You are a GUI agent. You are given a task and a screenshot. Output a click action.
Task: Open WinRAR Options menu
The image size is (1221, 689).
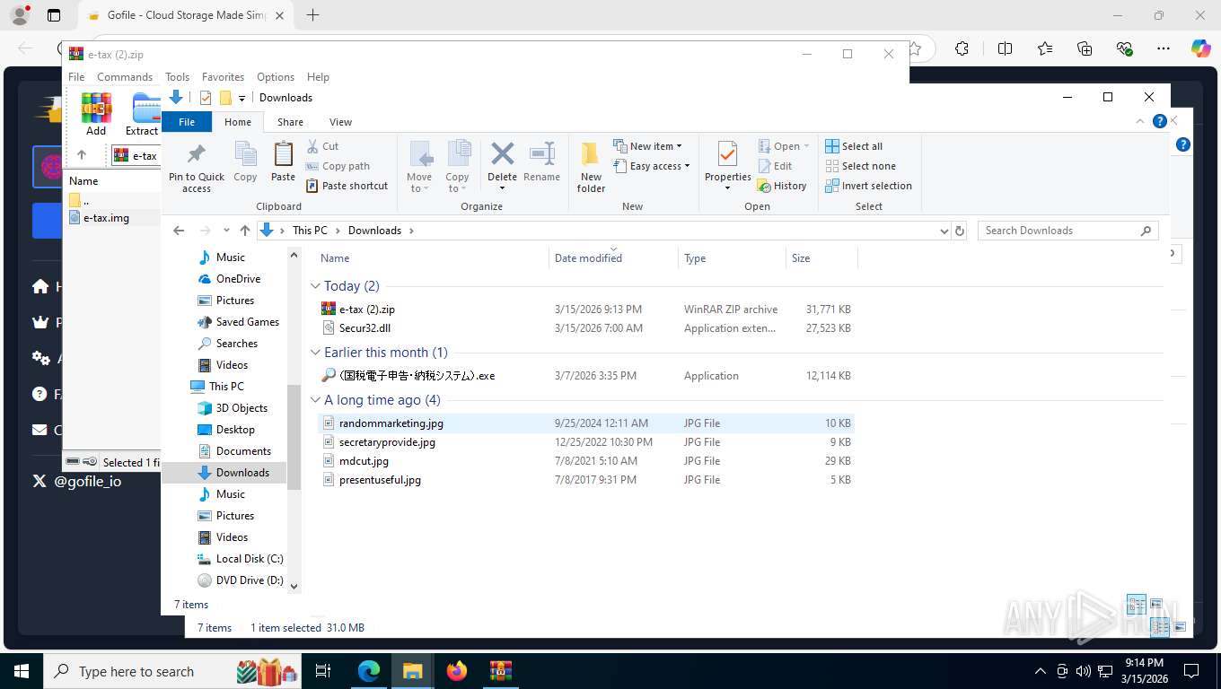276,77
